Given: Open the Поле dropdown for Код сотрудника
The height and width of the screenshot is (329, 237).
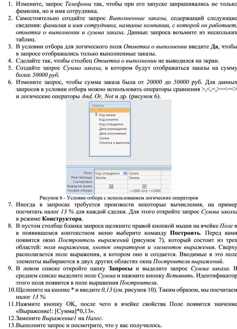Looking at the screenshot, I should coord(125,173).
